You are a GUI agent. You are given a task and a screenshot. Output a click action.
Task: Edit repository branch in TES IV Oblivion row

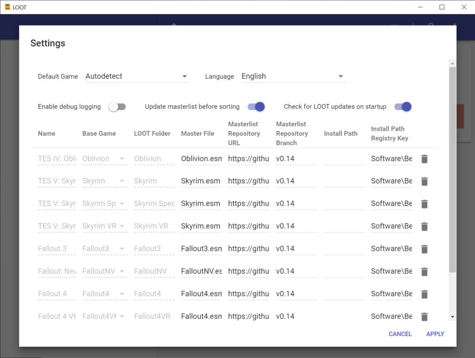296,159
